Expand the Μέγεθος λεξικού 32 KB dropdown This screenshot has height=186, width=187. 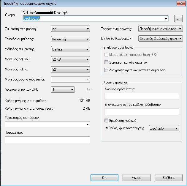[x=70, y=59]
